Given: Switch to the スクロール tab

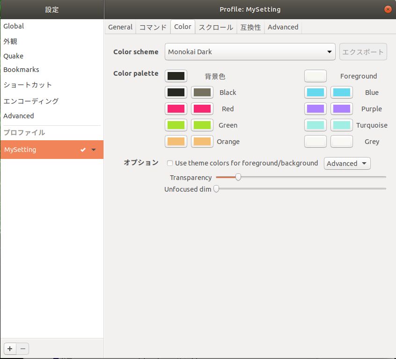Looking at the screenshot, I should coord(215,27).
